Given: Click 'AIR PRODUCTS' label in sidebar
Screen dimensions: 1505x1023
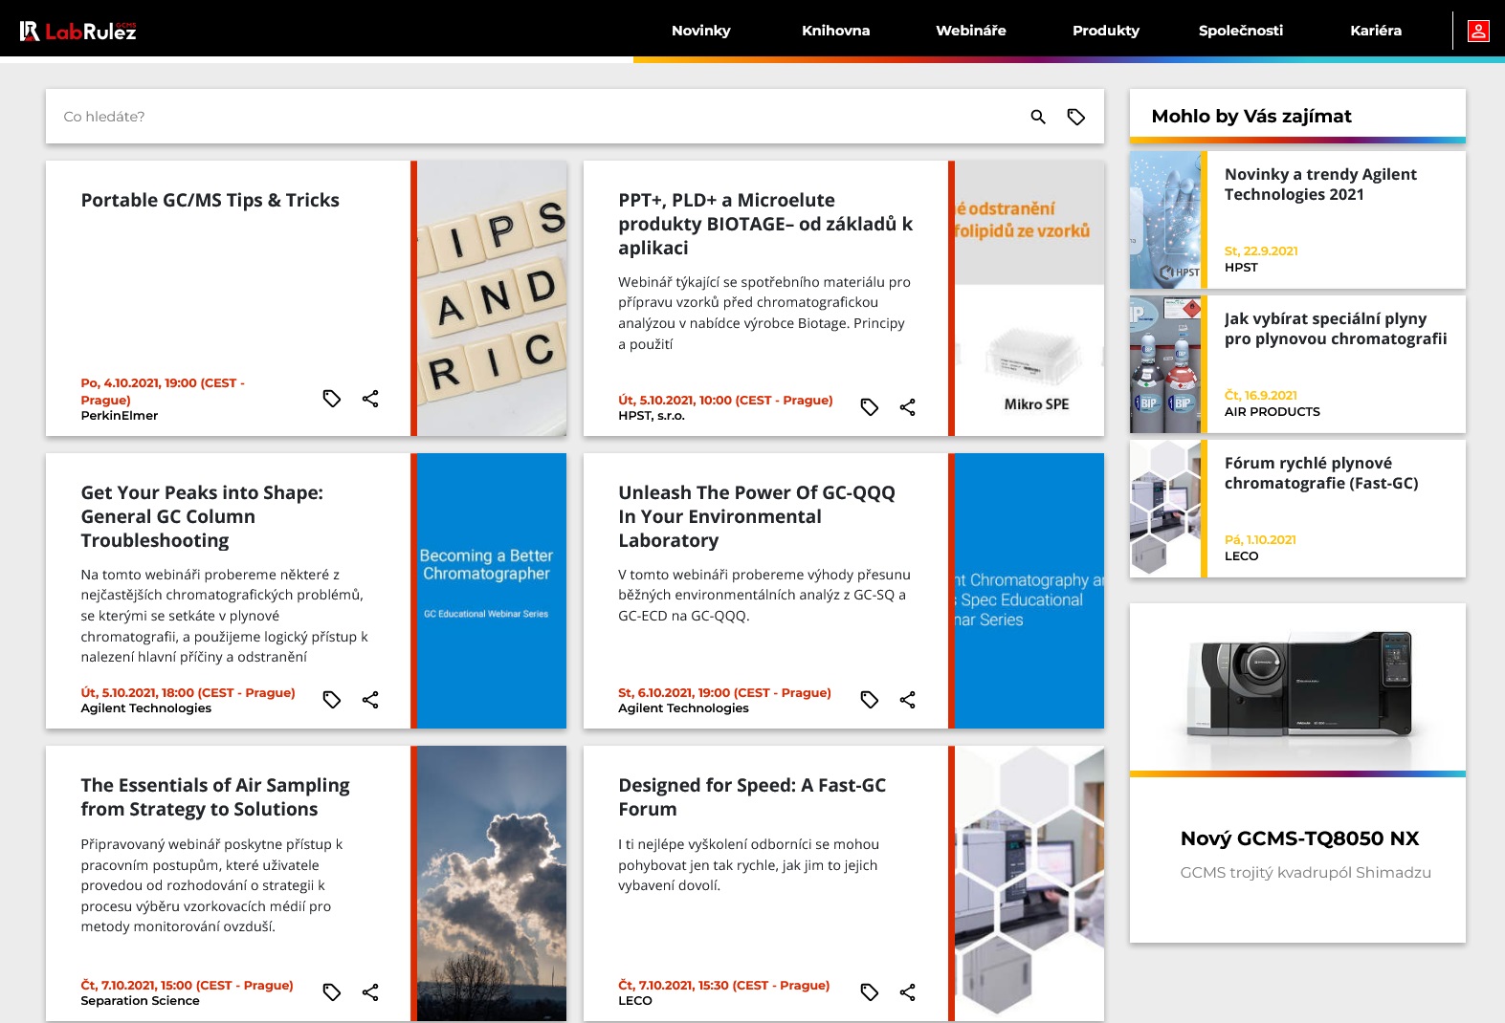Looking at the screenshot, I should pyautogui.click(x=1273, y=412).
